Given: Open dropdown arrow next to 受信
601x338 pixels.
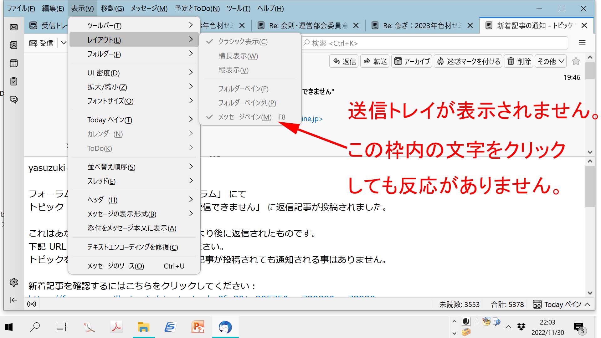Looking at the screenshot, I should 64,43.
